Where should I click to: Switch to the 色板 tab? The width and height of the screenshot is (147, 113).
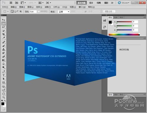coord(116,18)
